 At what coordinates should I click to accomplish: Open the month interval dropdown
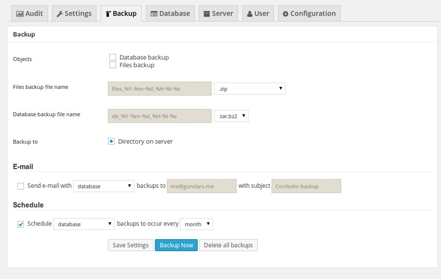point(196,224)
